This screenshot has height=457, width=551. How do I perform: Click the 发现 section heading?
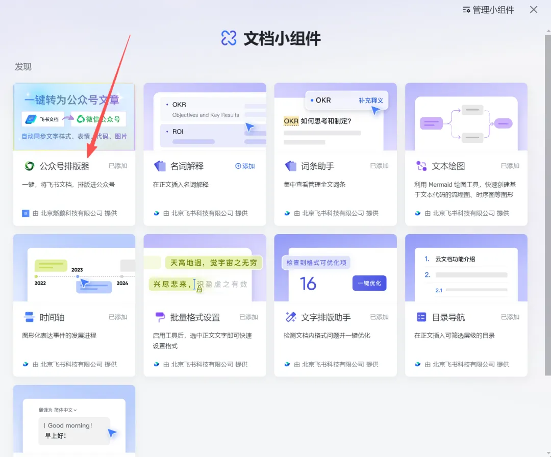click(x=23, y=66)
